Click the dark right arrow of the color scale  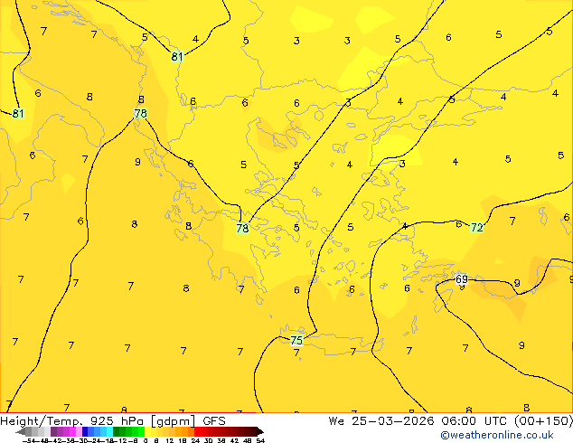coord(260,432)
